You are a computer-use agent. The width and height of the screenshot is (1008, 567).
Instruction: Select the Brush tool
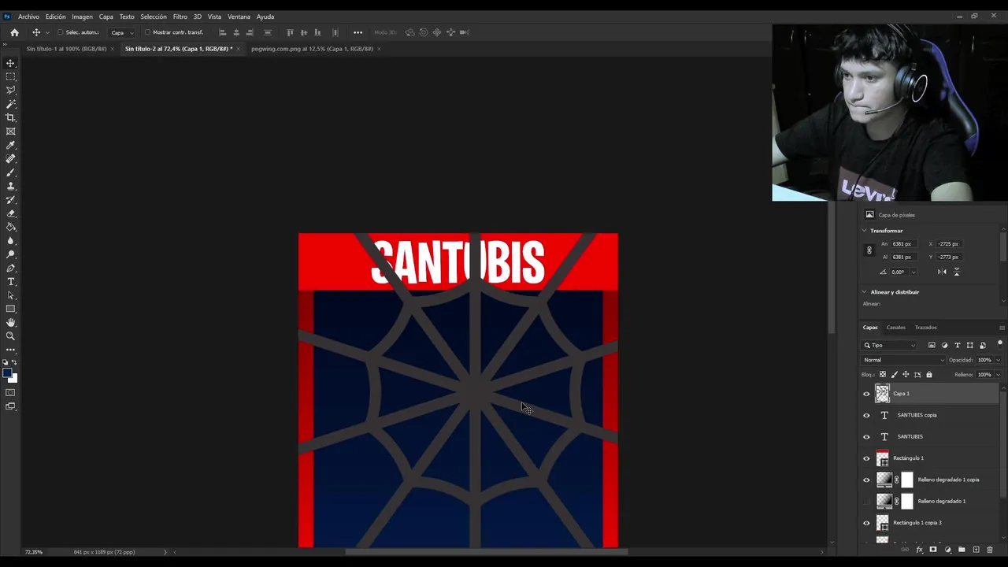[x=10, y=172]
